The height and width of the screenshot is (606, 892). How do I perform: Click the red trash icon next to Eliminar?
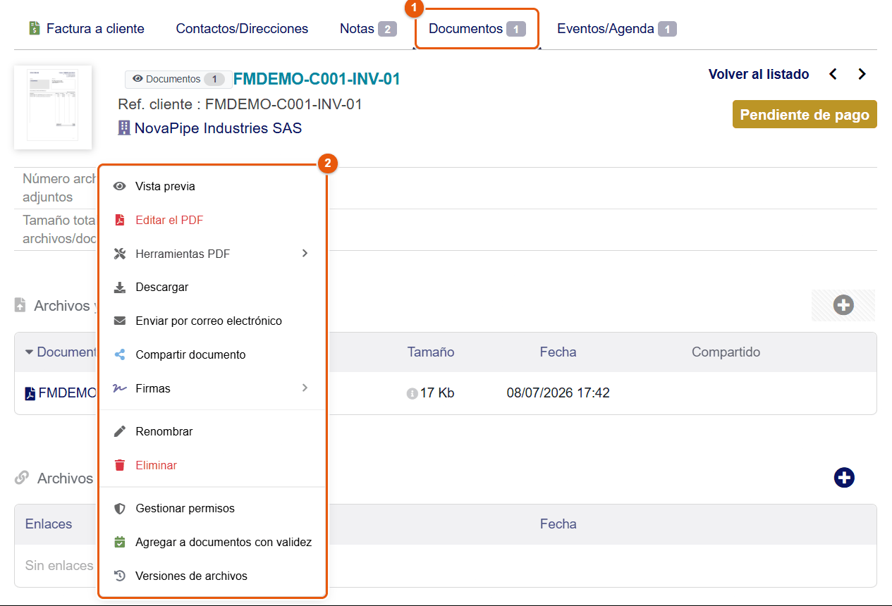coord(120,465)
